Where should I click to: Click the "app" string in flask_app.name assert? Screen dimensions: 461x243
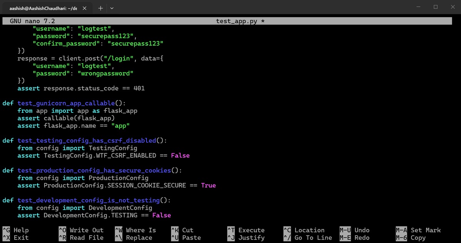[120, 126]
